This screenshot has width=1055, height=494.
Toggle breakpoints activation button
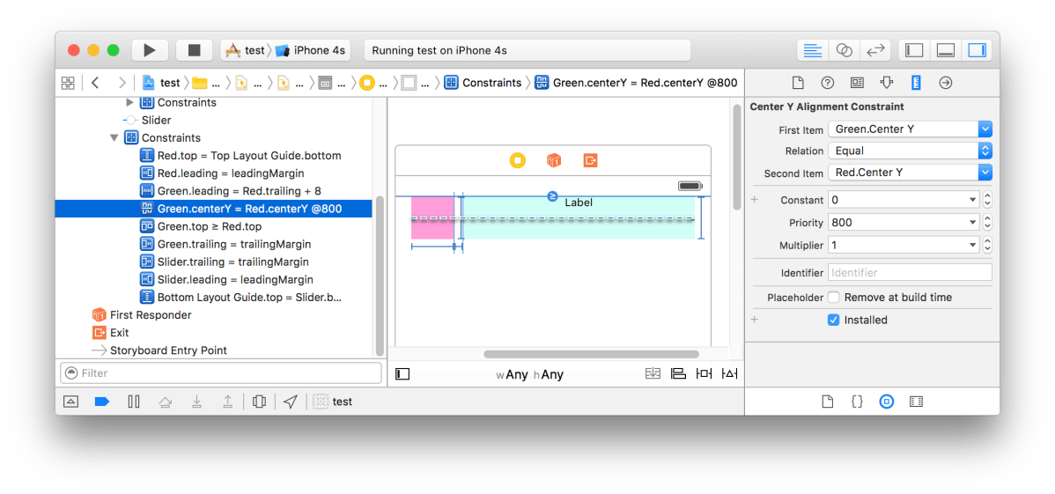click(x=101, y=402)
